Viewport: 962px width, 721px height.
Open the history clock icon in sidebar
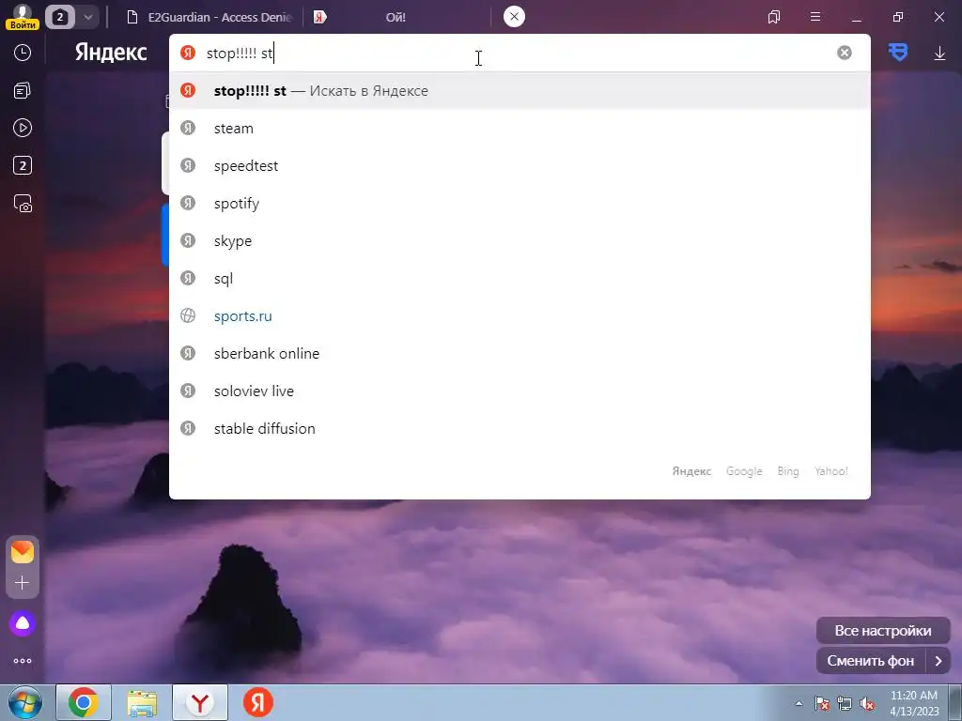point(23,53)
